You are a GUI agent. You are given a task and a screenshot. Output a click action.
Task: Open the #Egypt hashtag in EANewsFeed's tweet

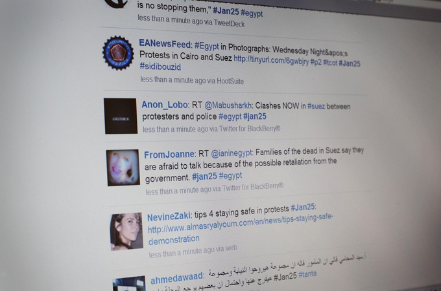point(206,46)
